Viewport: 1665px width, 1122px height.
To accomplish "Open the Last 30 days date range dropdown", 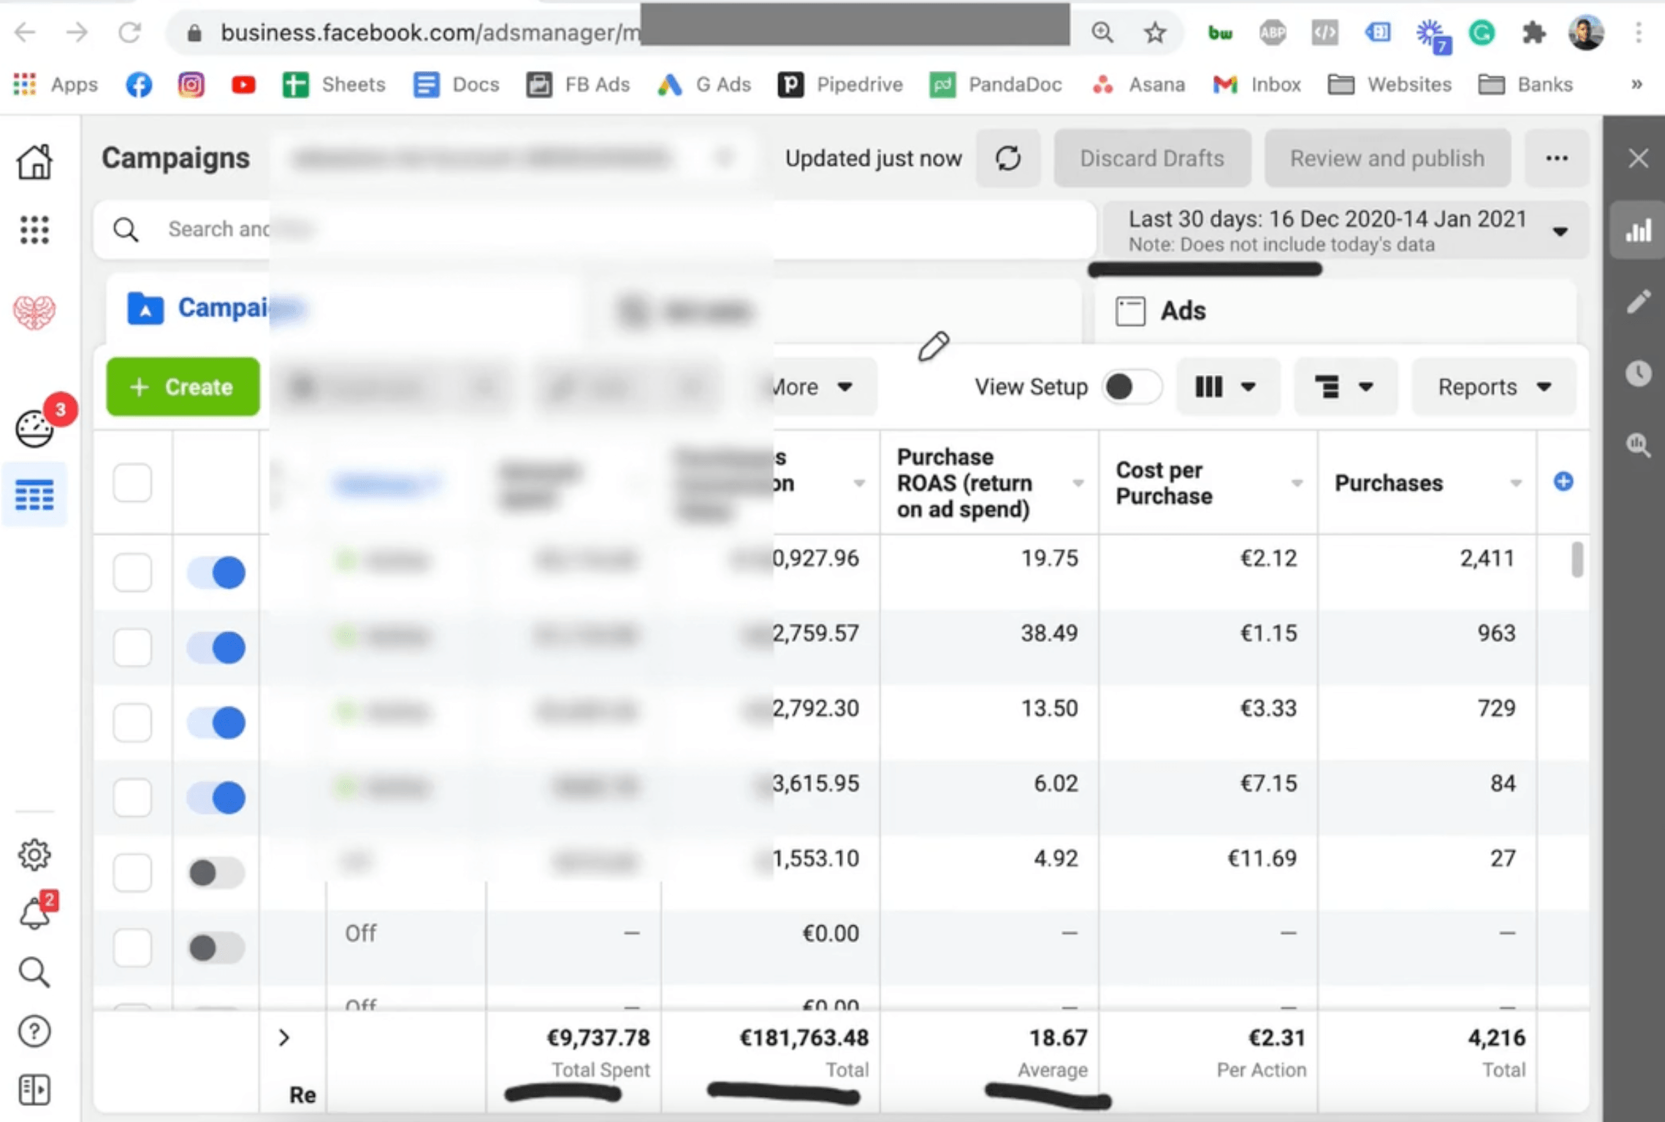I will coord(1346,231).
